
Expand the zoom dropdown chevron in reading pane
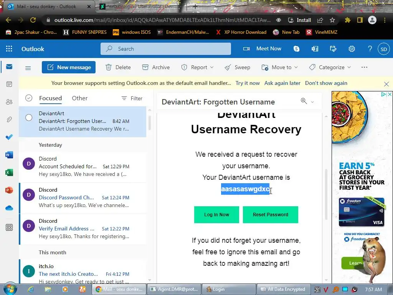[312, 102]
